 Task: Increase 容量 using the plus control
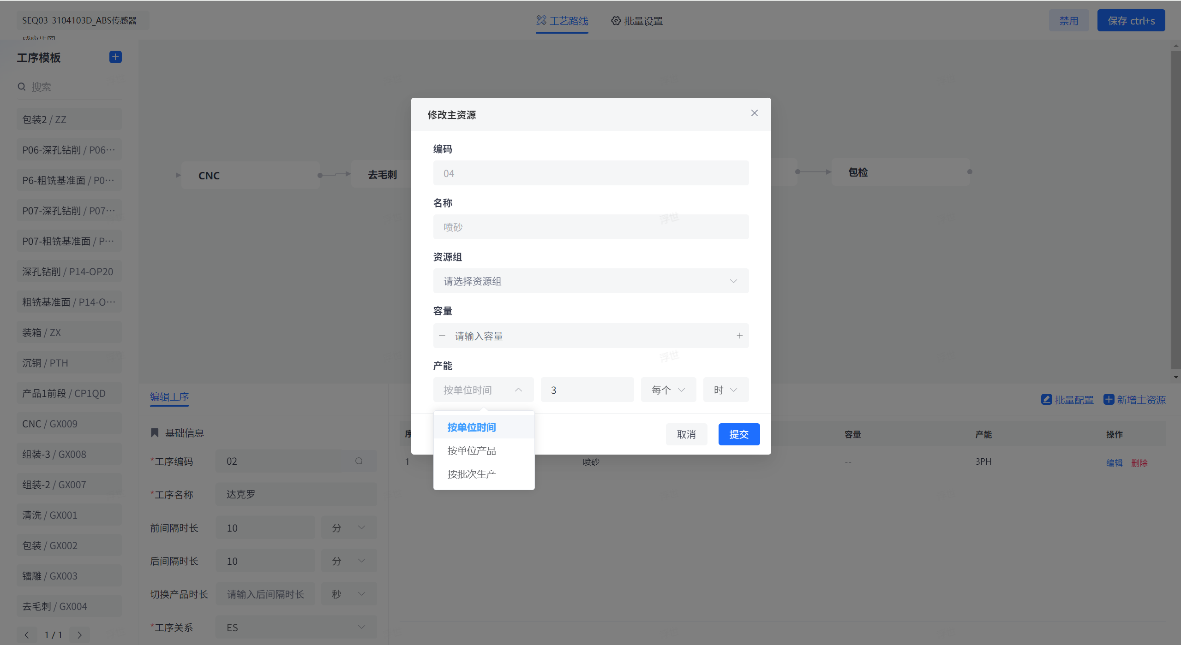(x=740, y=335)
